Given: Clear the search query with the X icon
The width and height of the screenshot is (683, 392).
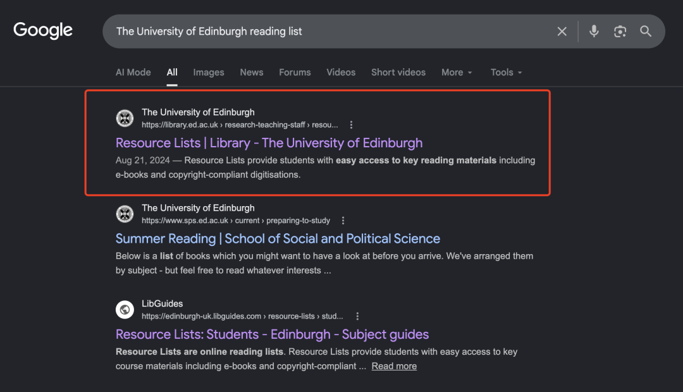Looking at the screenshot, I should [x=562, y=32].
